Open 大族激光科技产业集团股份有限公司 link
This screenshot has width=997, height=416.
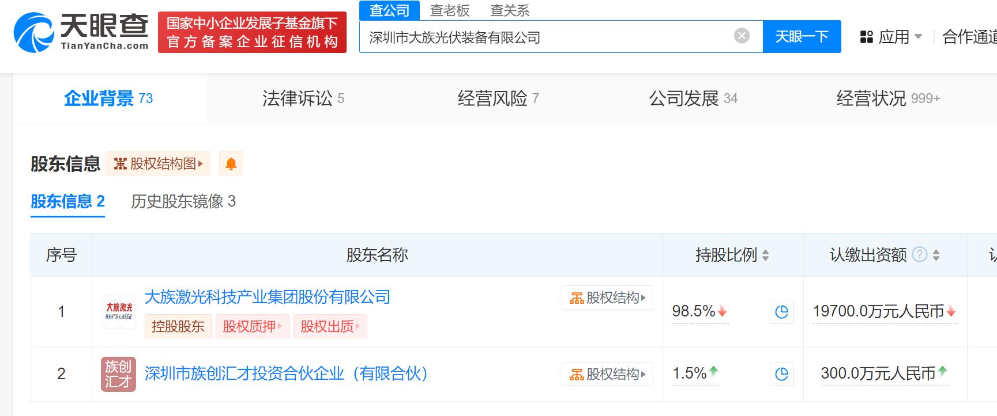point(267,297)
